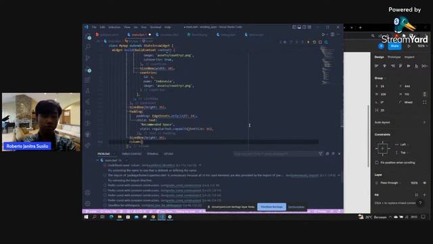Open the Terminal menu in VS Code
This screenshot has width=433, height=244.
156,27
